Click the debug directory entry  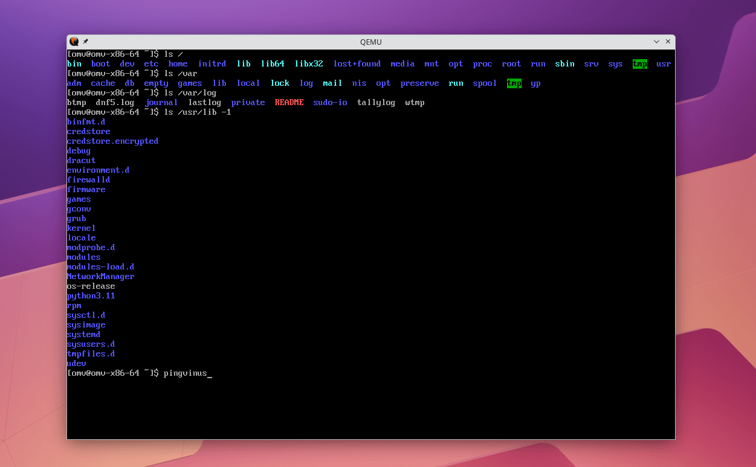[79, 151]
